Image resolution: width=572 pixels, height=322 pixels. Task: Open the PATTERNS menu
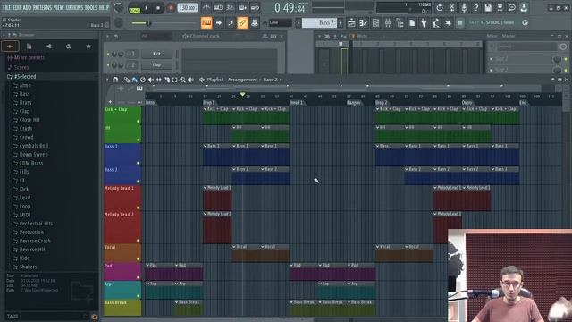click(42, 7)
